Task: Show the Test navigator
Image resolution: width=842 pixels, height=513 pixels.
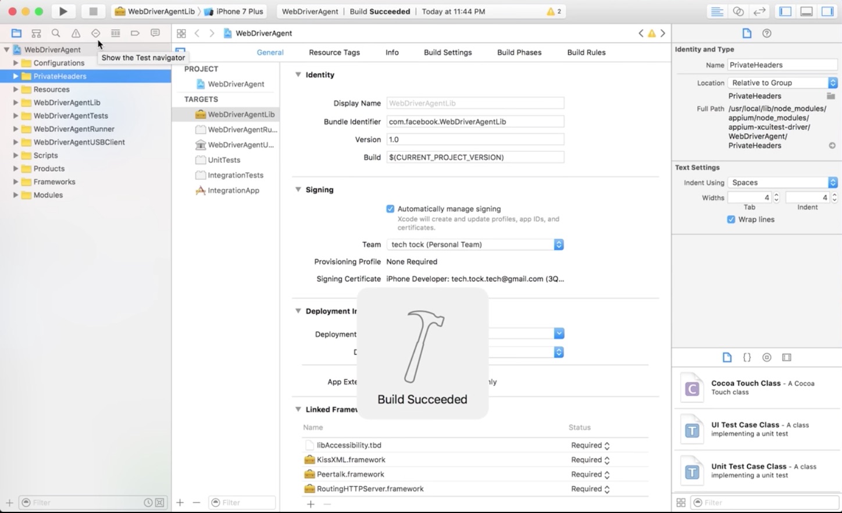Action: 95,33
